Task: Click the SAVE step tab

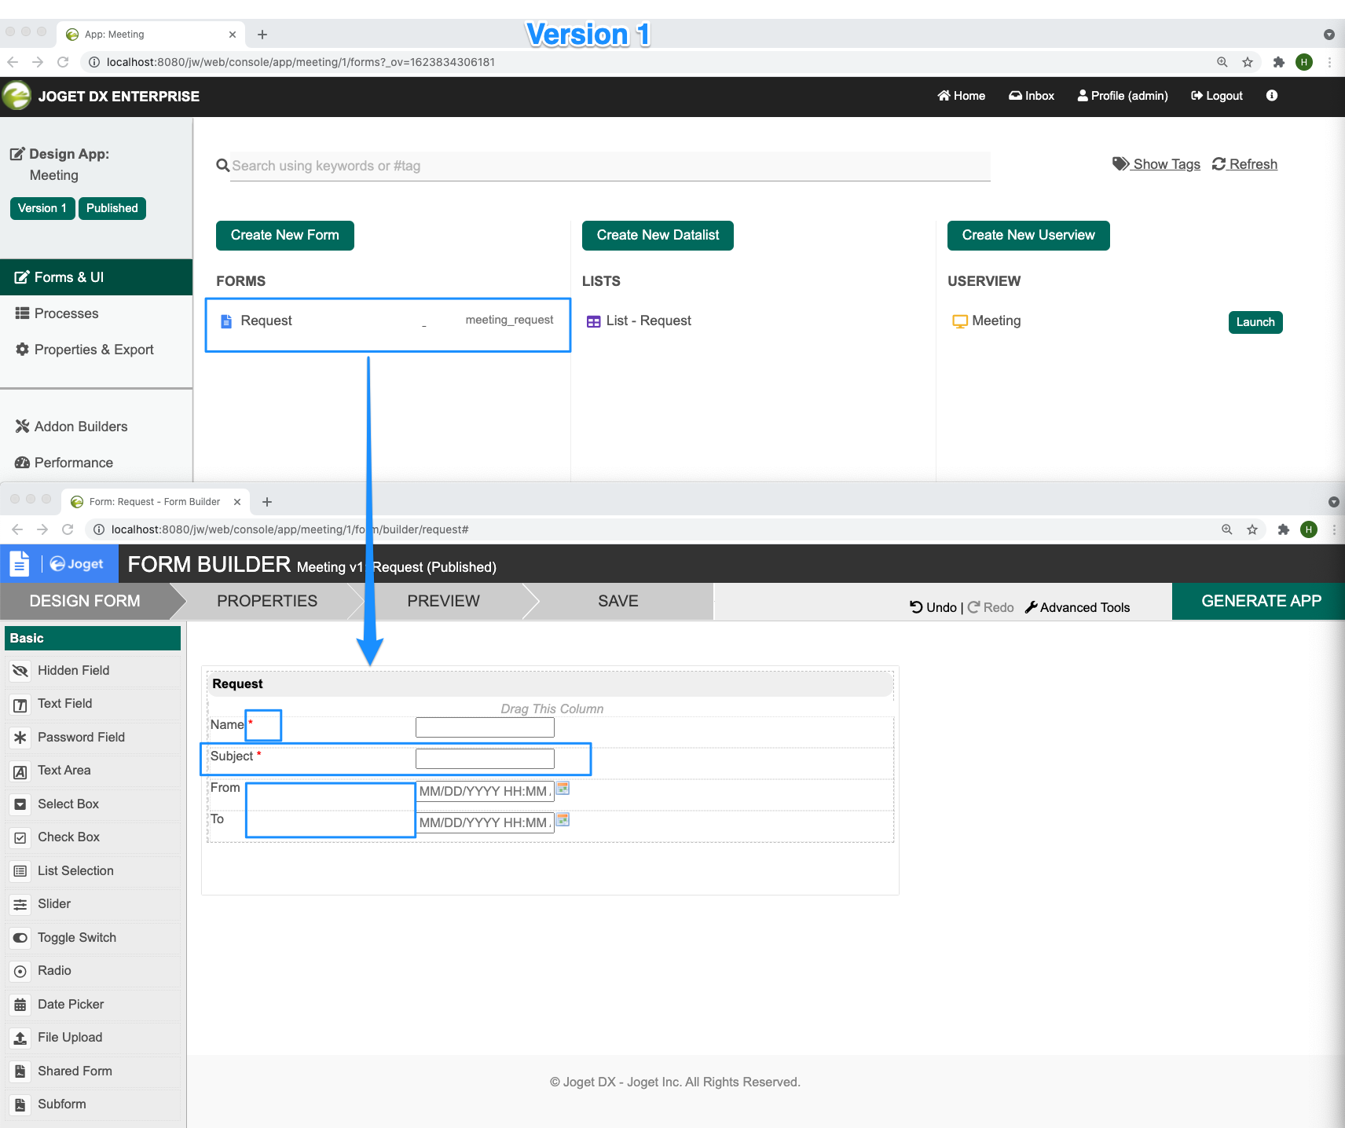Action: pyautogui.click(x=618, y=601)
